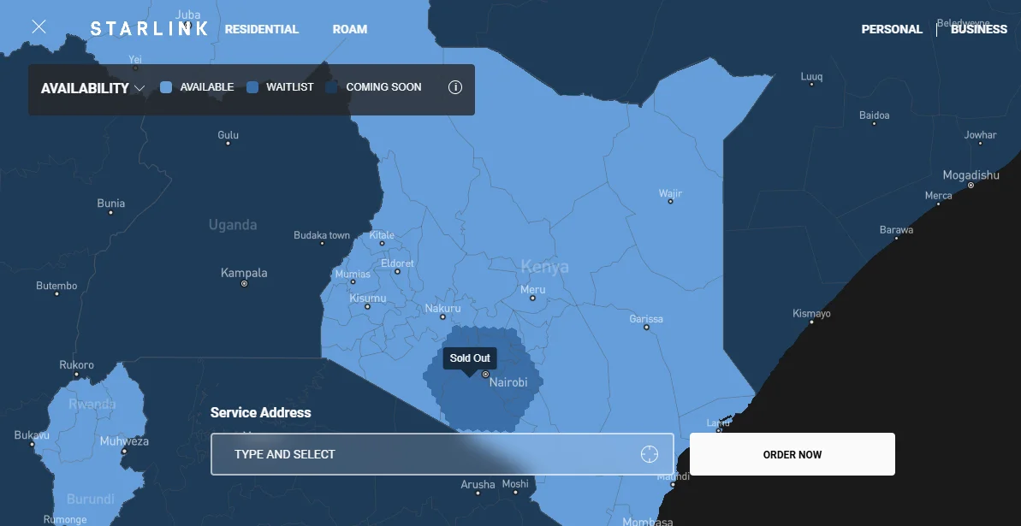Image resolution: width=1021 pixels, height=526 pixels.
Task: Open the availability info icon
Action: (455, 87)
